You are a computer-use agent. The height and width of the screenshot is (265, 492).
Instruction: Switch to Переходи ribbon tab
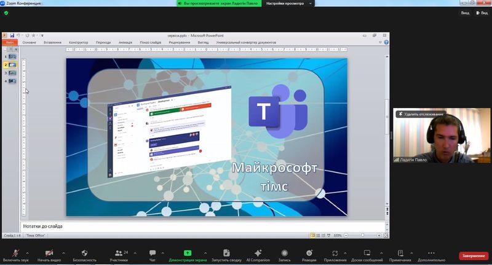click(103, 42)
